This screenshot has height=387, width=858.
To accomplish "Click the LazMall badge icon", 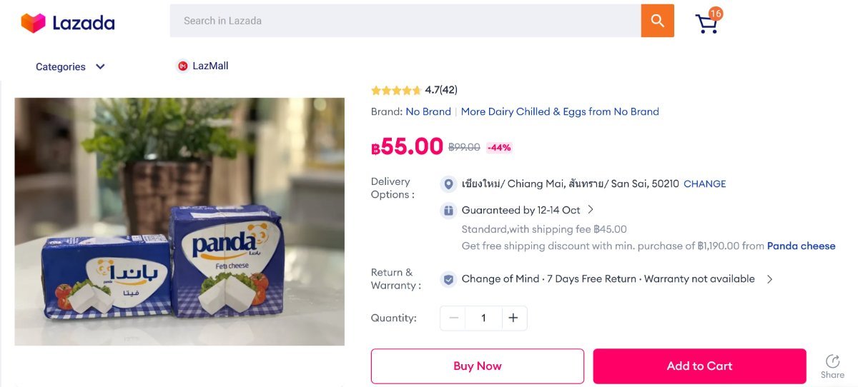I will click(x=182, y=66).
